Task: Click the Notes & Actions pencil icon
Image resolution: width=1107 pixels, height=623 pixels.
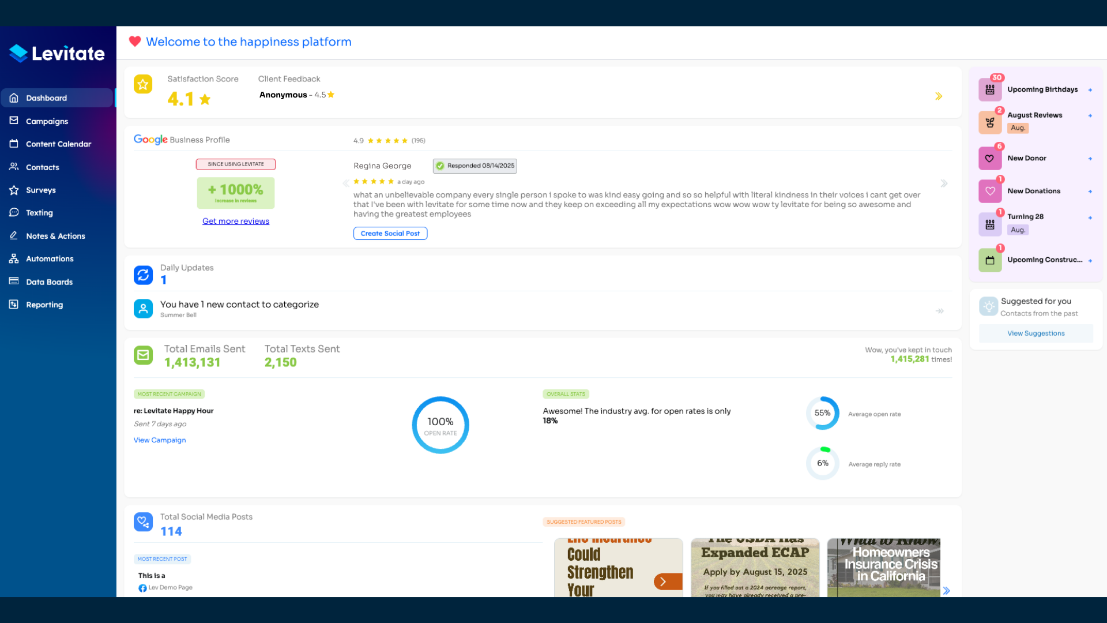Action: pyautogui.click(x=14, y=235)
